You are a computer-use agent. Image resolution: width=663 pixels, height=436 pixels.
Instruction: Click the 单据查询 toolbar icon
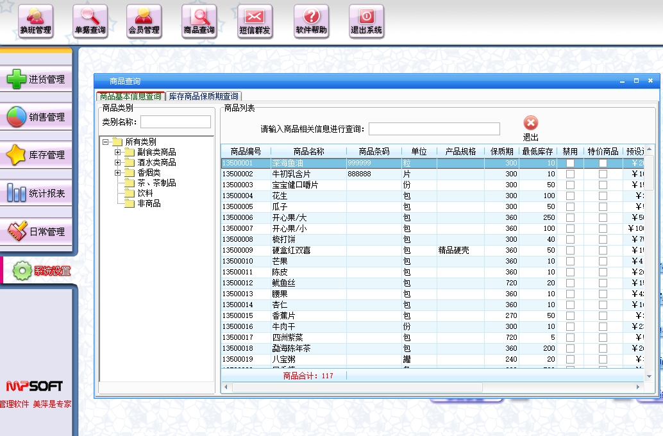click(x=90, y=21)
